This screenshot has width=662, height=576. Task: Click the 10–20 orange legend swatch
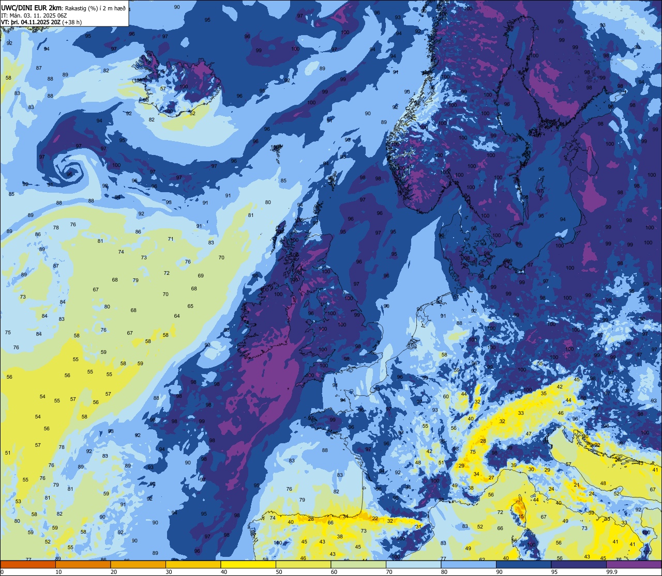[83, 564]
